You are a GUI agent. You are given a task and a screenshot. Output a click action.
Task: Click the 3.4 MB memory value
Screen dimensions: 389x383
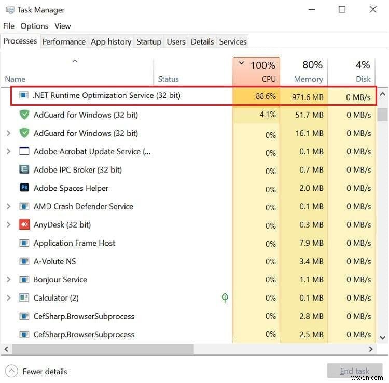(x=311, y=261)
